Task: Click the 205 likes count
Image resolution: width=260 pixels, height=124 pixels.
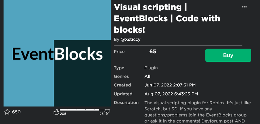Action: coord(63,114)
